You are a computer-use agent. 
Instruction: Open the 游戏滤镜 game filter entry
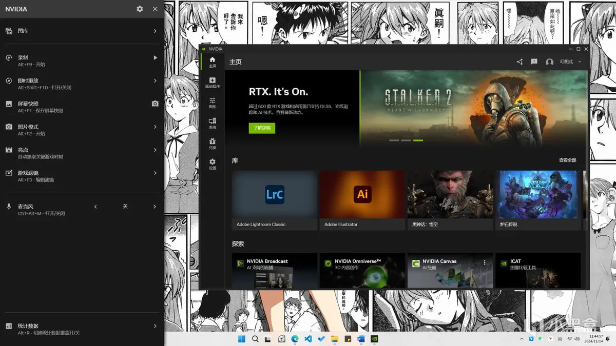click(x=82, y=176)
